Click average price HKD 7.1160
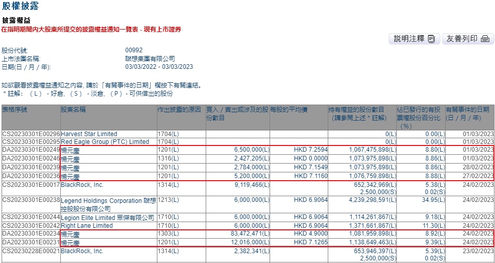The width and height of the screenshot is (495, 263). click(311, 176)
